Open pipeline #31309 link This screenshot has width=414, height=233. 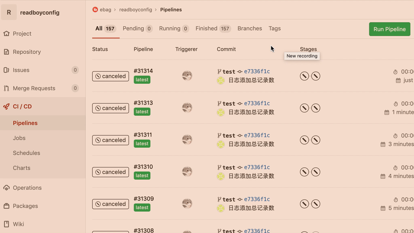(x=144, y=199)
